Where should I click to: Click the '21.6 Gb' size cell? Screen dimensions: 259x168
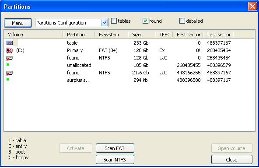click(140, 73)
